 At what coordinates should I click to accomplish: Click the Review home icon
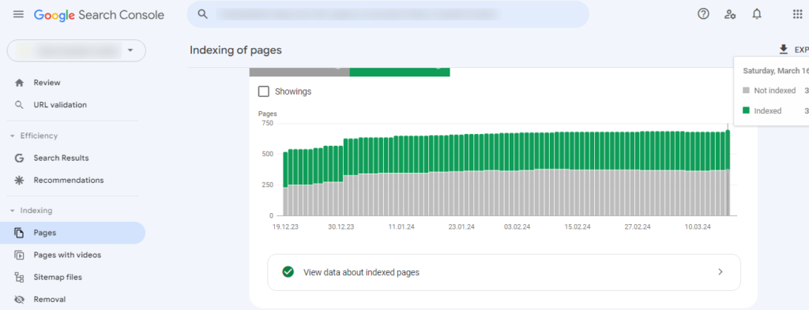(20, 82)
